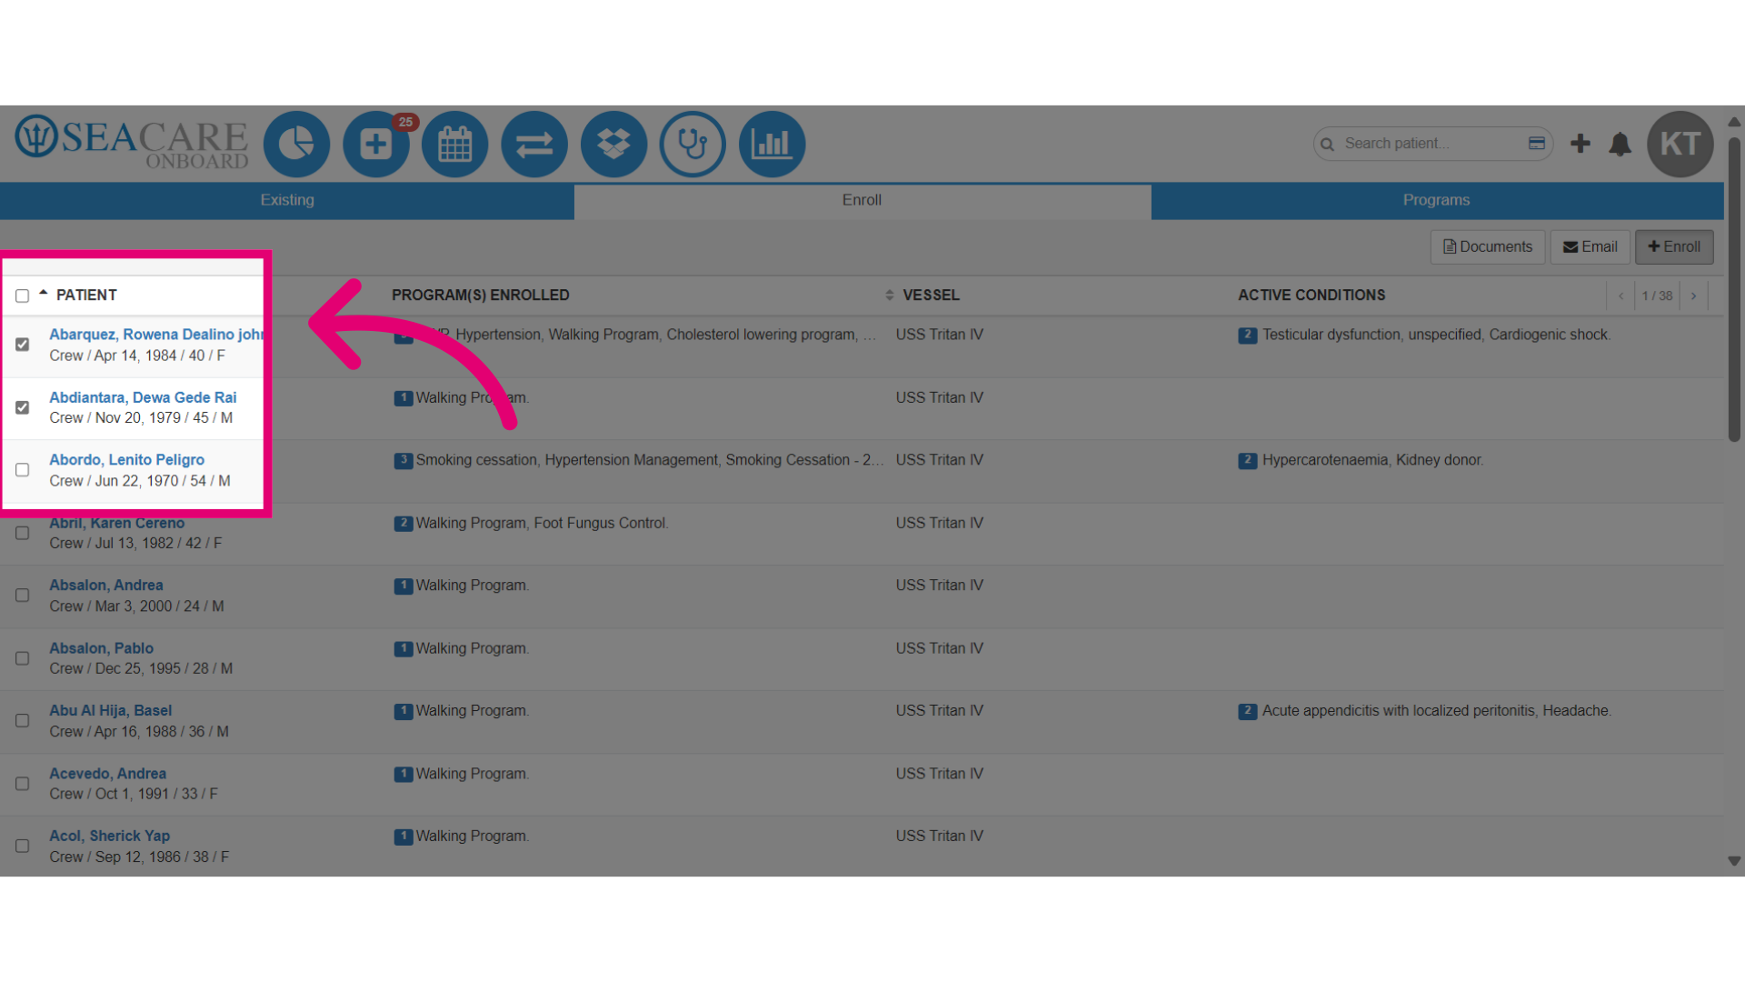Click the scrollbar down arrow

[x=1734, y=861]
